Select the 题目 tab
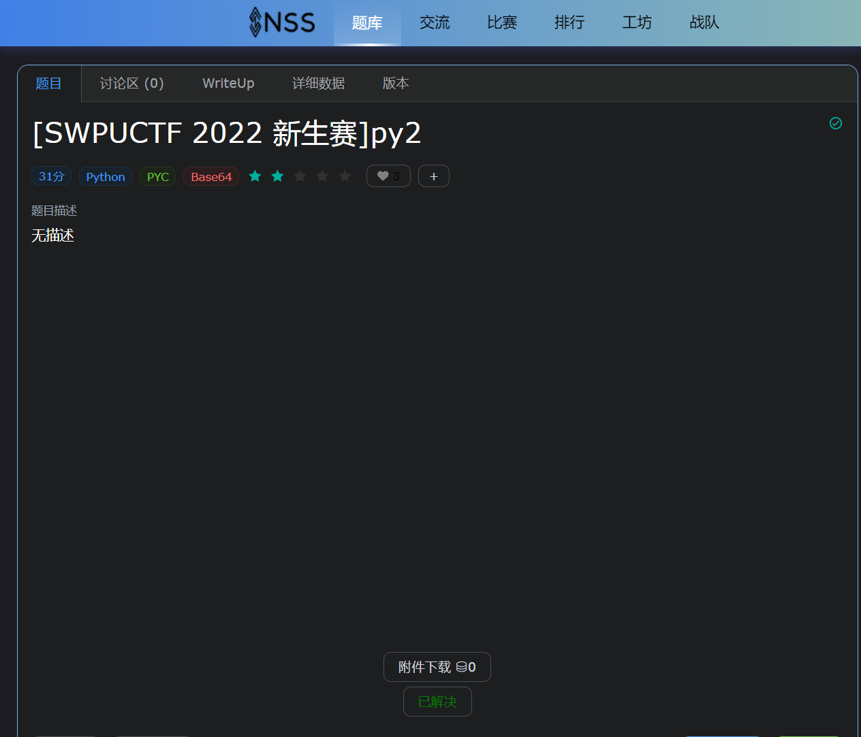Screen dimensions: 861x737 49,83
